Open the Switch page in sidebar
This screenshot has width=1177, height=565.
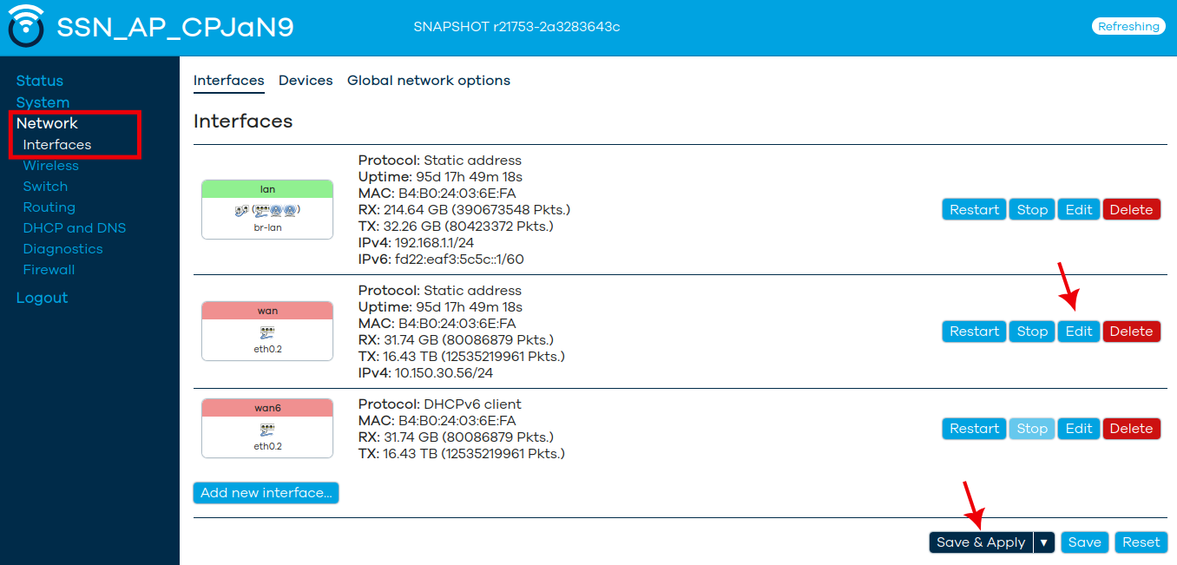[45, 187]
